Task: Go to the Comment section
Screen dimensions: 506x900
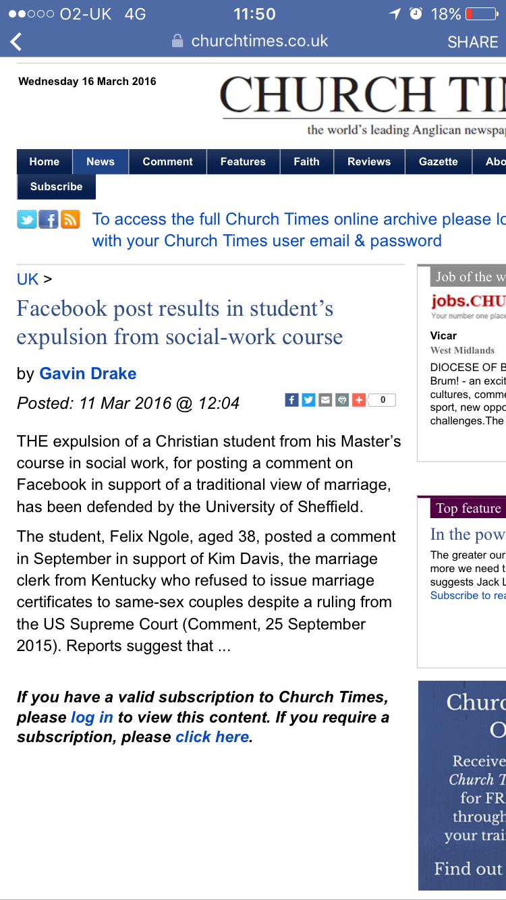Action: click(168, 162)
